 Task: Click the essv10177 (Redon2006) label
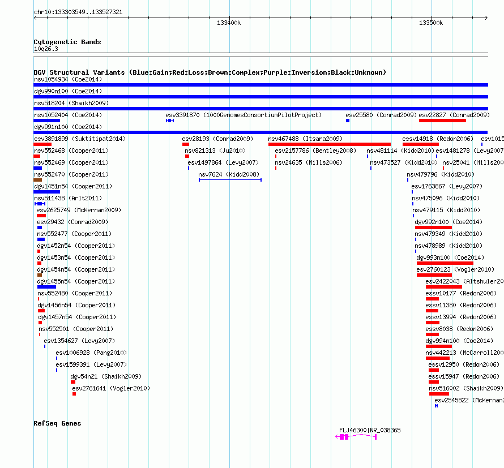point(461,293)
